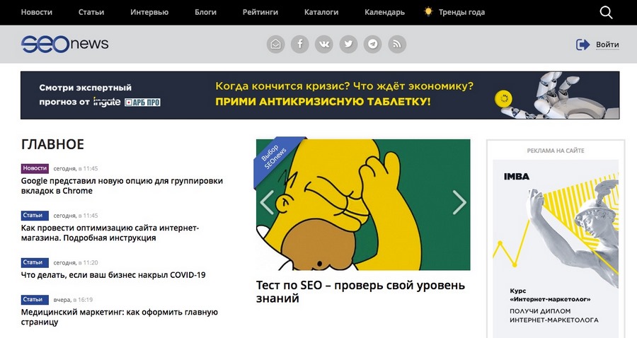
Task: Click the Войти login link
Action: tap(607, 45)
